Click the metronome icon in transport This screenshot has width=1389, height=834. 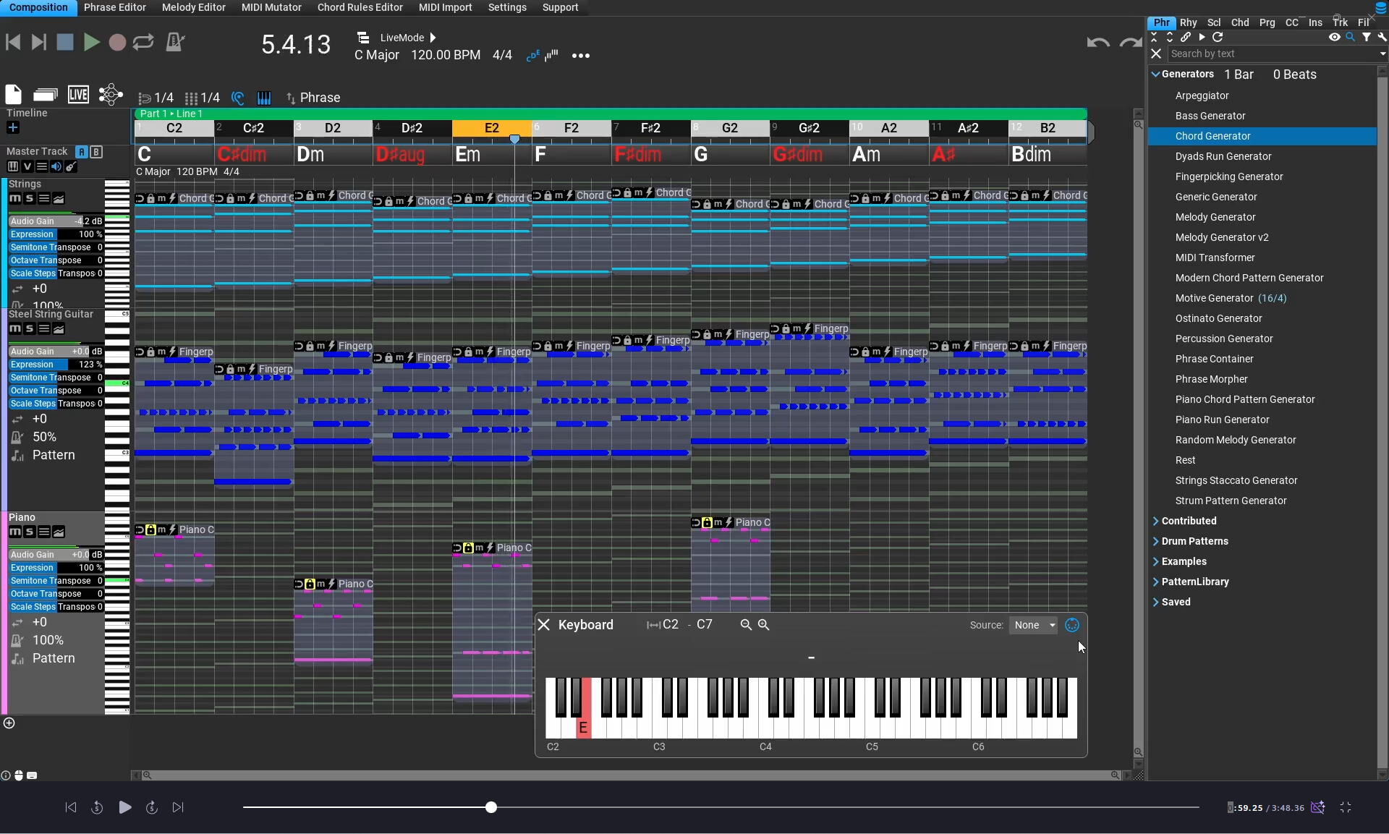tap(175, 42)
